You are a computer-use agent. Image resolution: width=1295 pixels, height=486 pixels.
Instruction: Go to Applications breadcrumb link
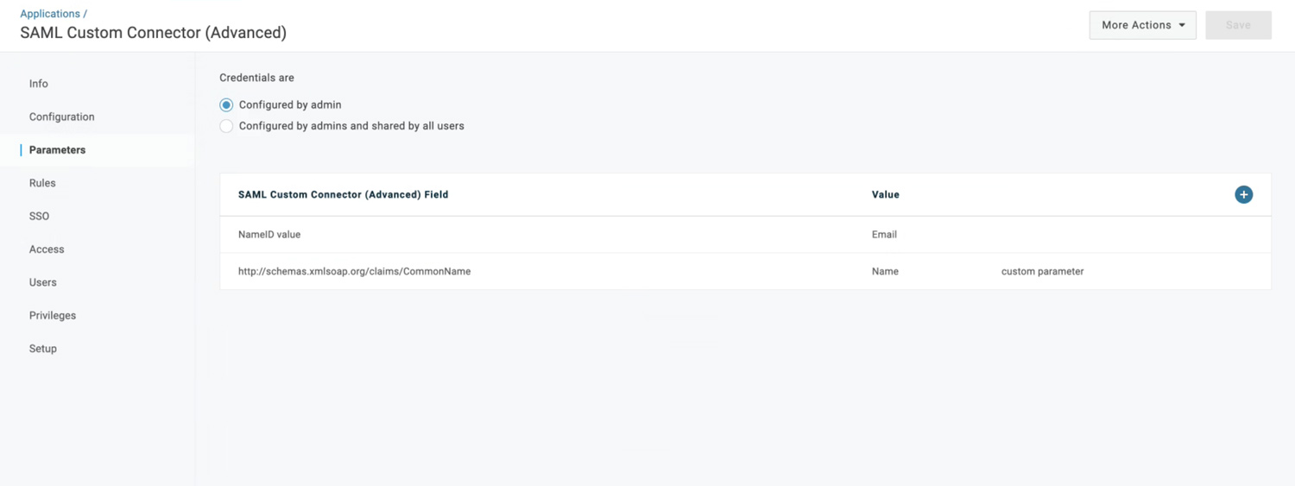click(x=50, y=14)
